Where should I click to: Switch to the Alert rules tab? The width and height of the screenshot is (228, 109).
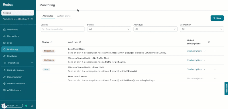pyautogui.click(x=48, y=16)
